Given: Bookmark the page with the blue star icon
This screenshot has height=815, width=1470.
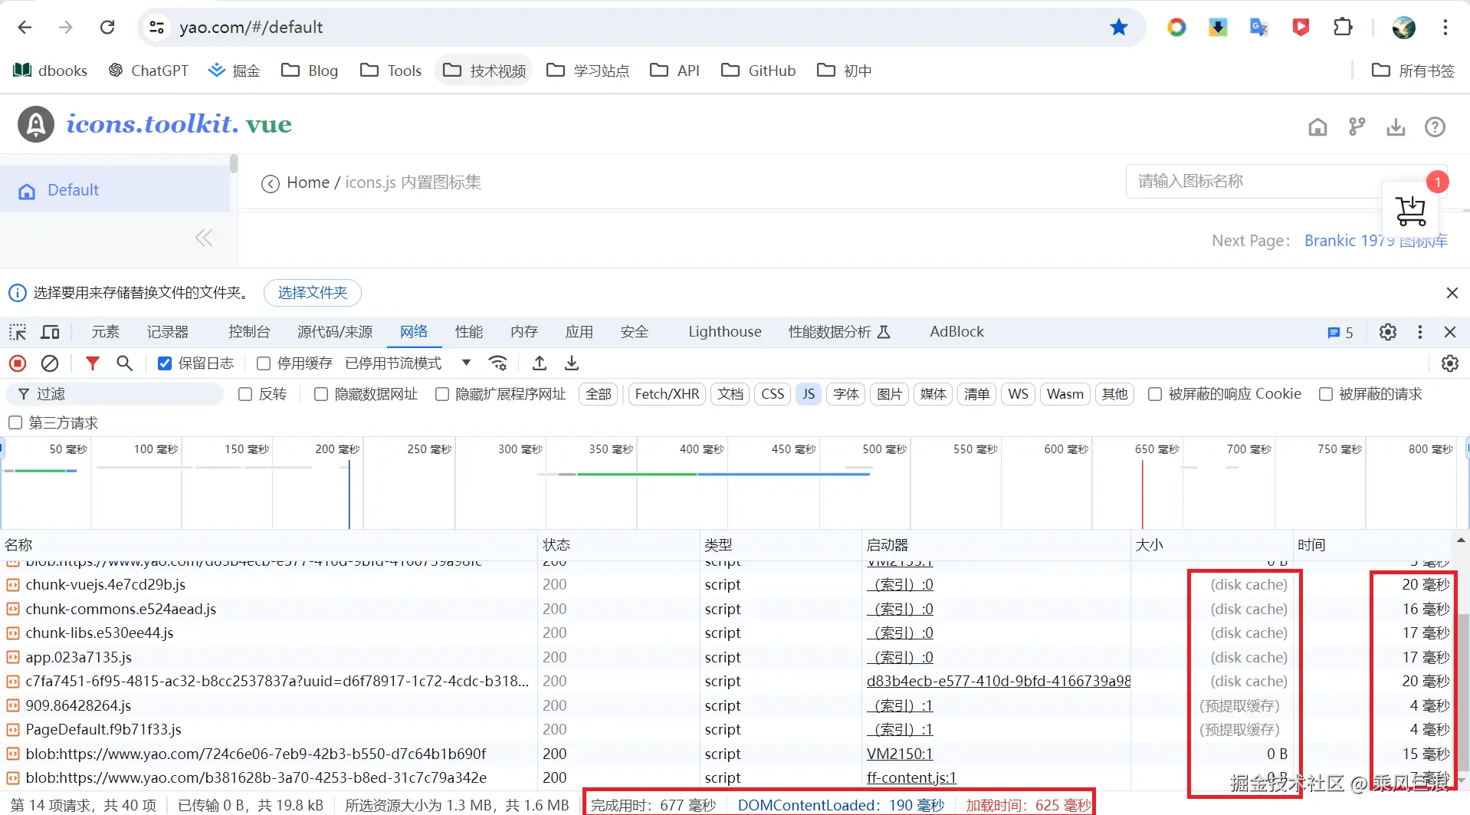Looking at the screenshot, I should pos(1119,28).
